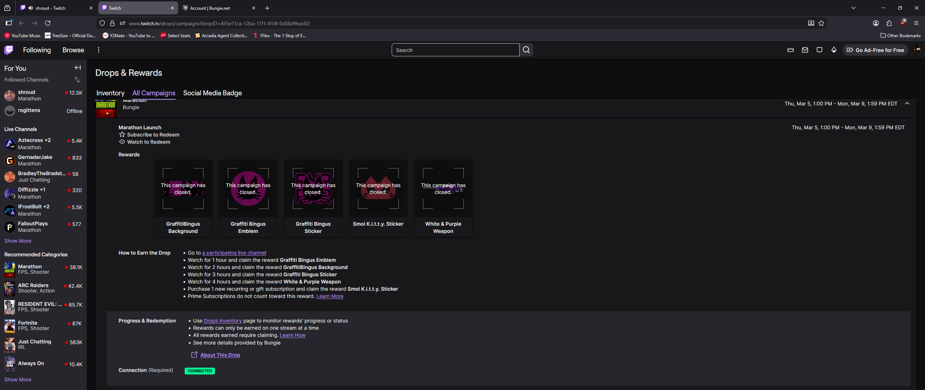Open the three-dot More menu

(99, 50)
